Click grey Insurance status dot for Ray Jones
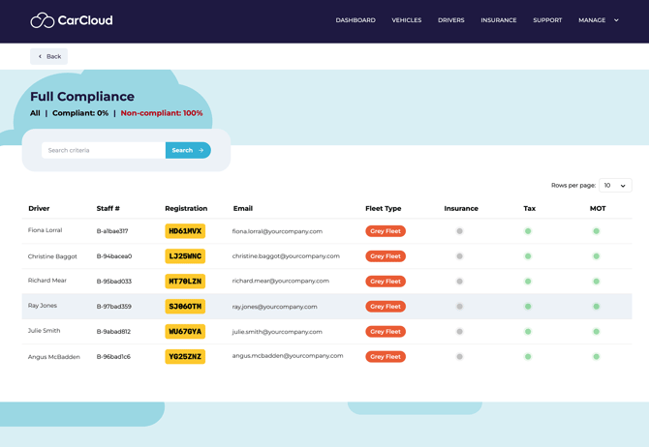The height and width of the screenshot is (447, 649). tap(459, 307)
